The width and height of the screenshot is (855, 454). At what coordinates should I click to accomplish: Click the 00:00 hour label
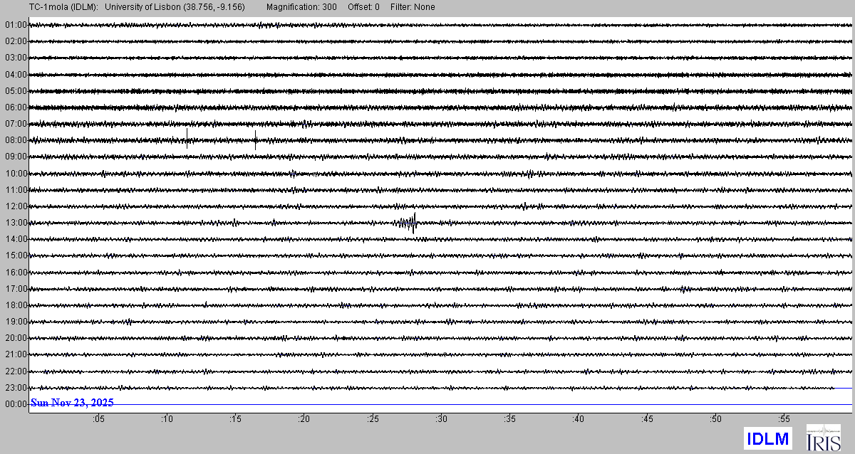(x=16, y=404)
